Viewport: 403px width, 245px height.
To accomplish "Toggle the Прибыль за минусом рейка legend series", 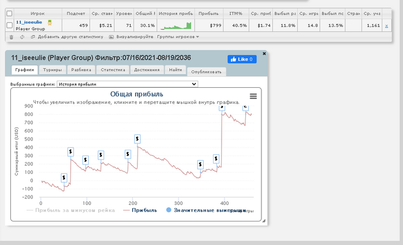I will pyautogui.click(x=71, y=210).
